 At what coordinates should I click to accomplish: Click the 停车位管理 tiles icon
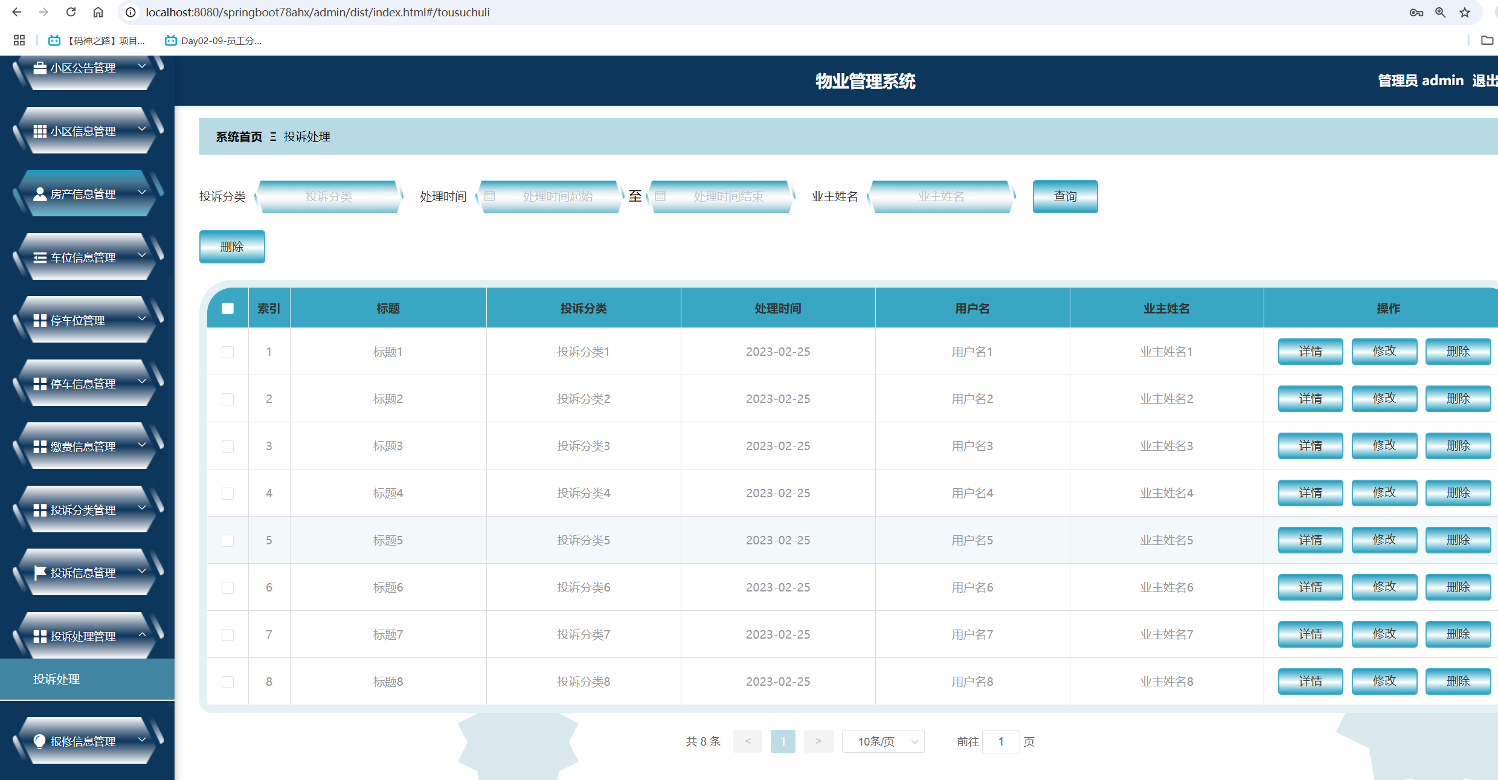(x=40, y=321)
